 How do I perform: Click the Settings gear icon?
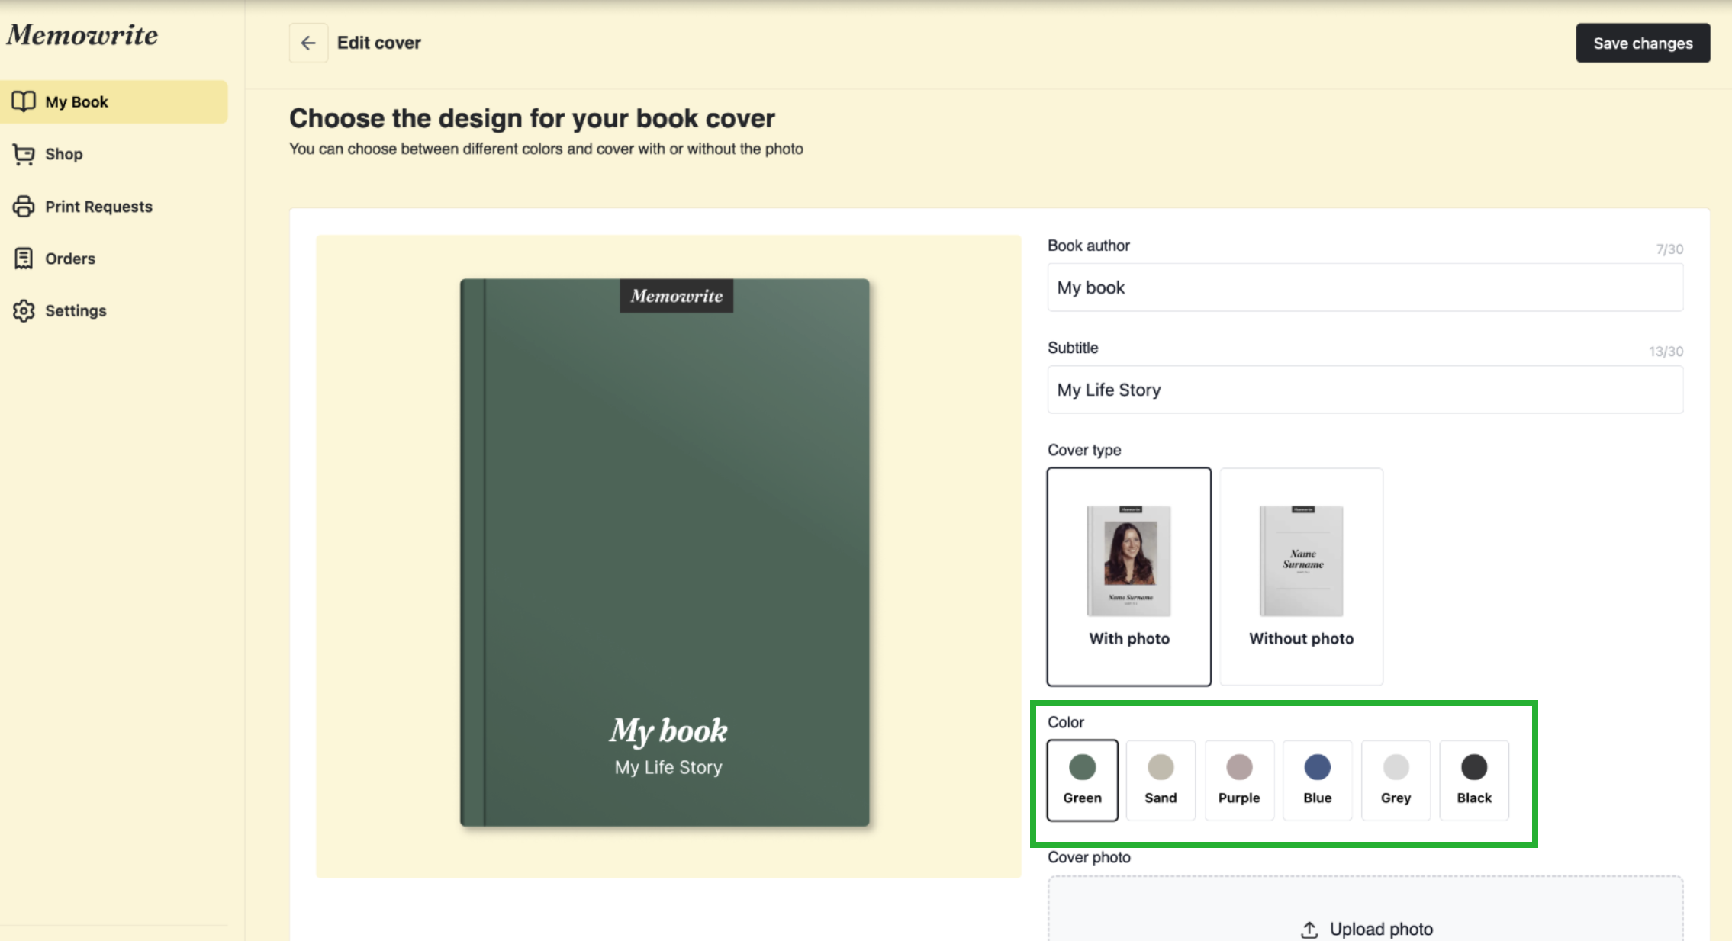pyautogui.click(x=24, y=310)
